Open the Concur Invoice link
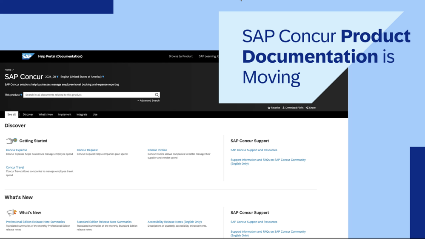Viewport: 425px width, 239px height. click(x=157, y=150)
